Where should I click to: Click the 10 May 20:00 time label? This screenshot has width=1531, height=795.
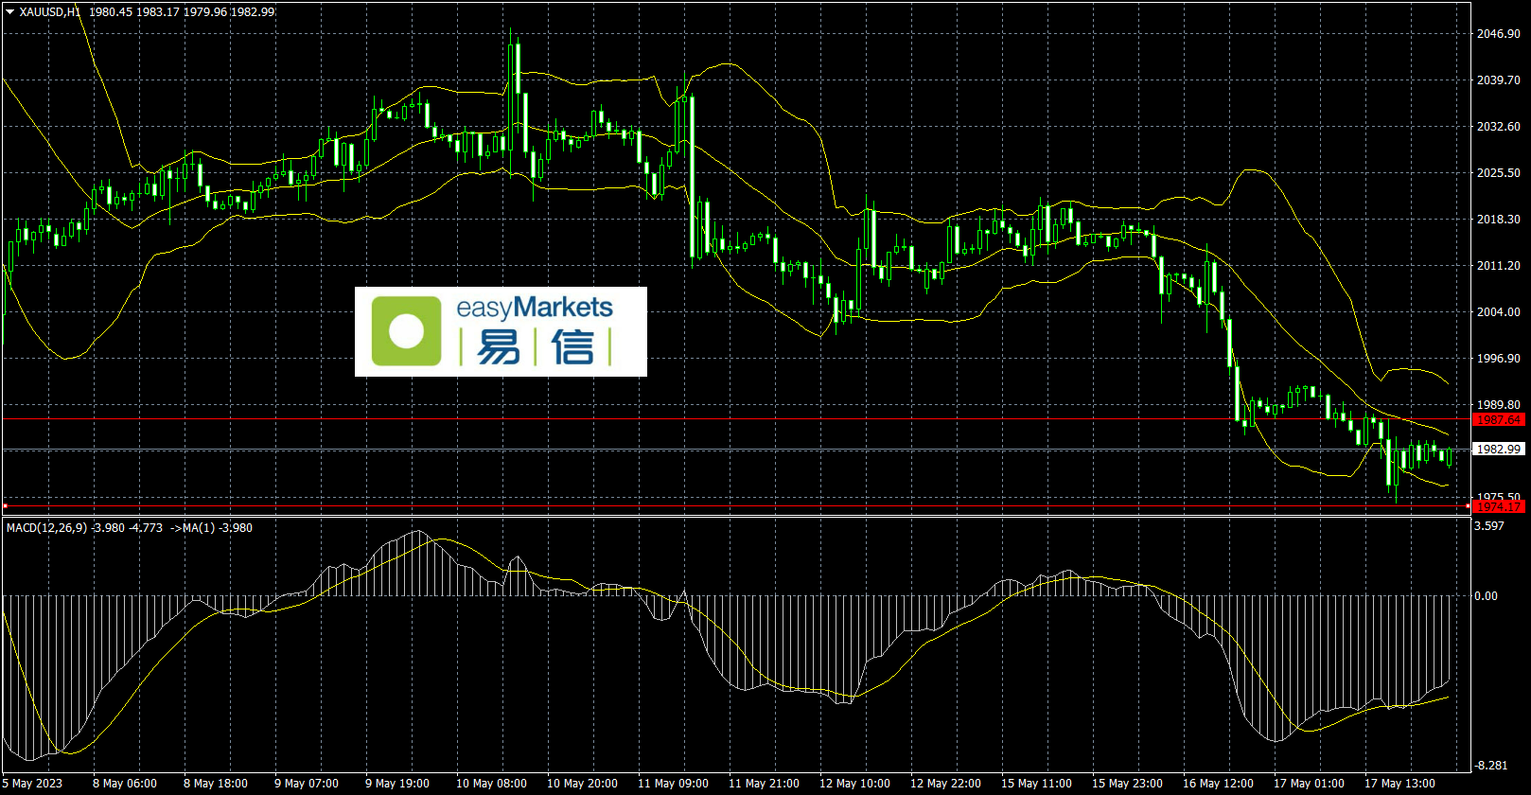pyautogui.click(x=583, y=784)
